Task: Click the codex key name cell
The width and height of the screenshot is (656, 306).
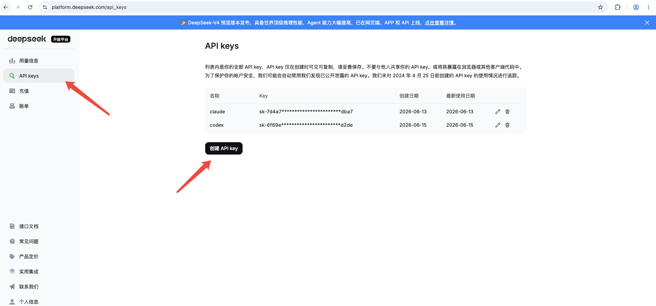Action: [x=216, y=125]
